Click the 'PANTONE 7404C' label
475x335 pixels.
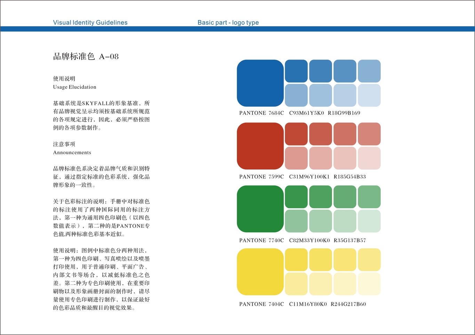pyautogui.click(x=261, y=304)
